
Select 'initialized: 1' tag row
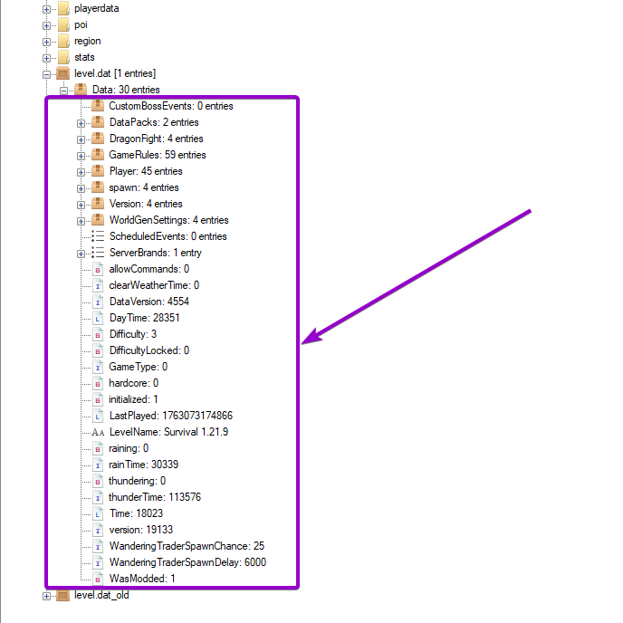[133, 399]
